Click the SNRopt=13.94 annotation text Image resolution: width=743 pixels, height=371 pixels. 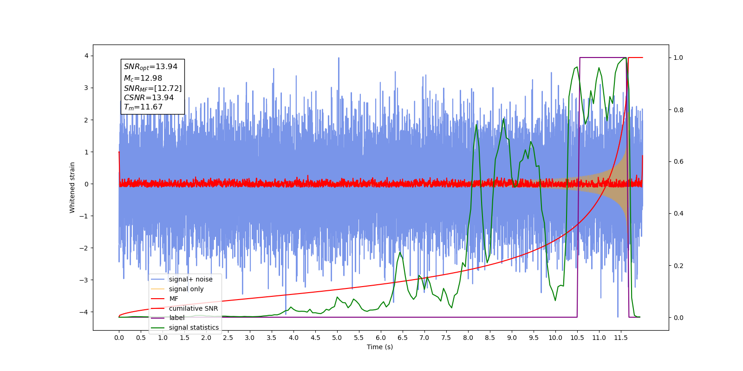tap(150, 67)
